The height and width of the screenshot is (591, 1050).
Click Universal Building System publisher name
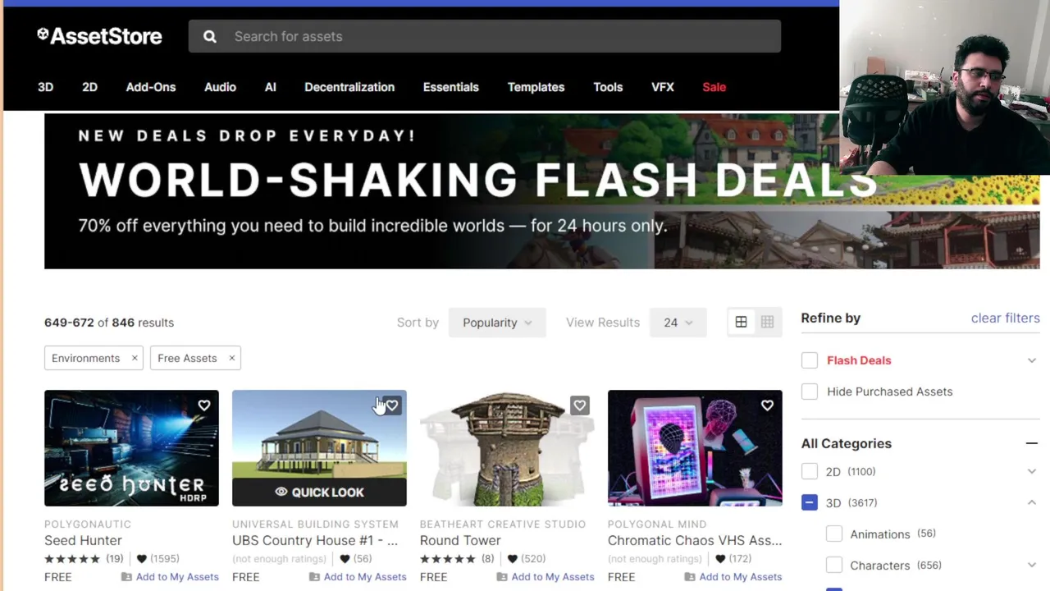click(315, 524)
